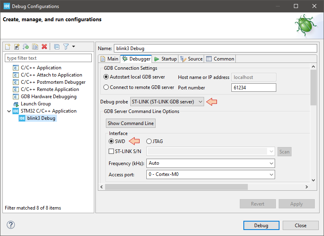324x236 pixels.
Task: Click the vertical scrollbar thumb
Action: (x=313, y=87)
